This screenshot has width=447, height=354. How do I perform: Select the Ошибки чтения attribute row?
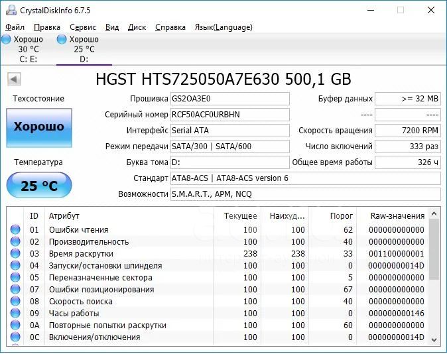click(x=218, y=229)
